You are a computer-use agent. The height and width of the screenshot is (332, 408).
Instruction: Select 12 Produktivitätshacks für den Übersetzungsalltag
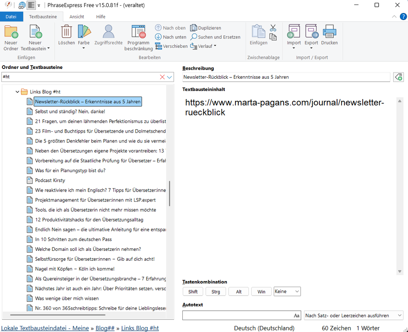[x=89, y=219]
